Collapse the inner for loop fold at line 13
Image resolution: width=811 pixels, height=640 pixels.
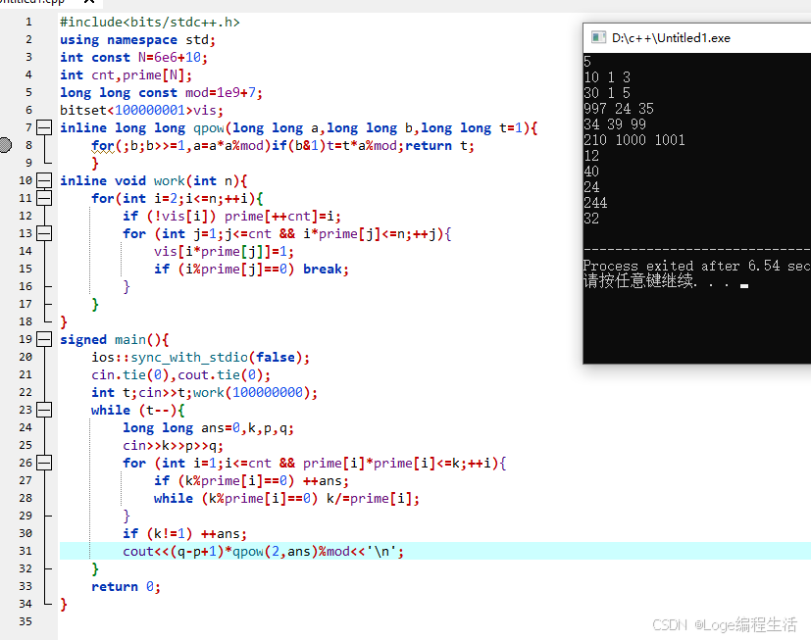coord(44,233)
